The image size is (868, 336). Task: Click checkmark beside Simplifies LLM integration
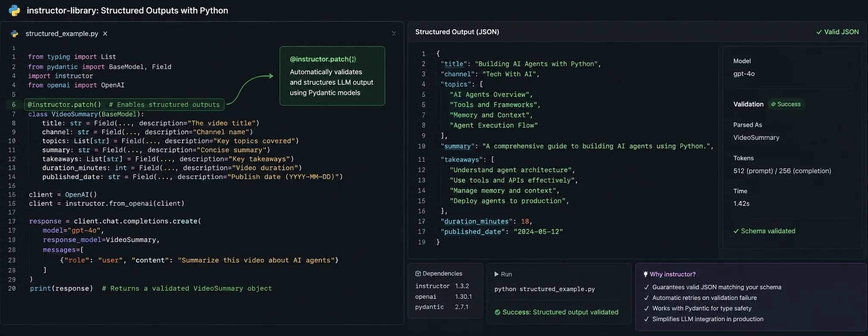(x=646, y=319)
